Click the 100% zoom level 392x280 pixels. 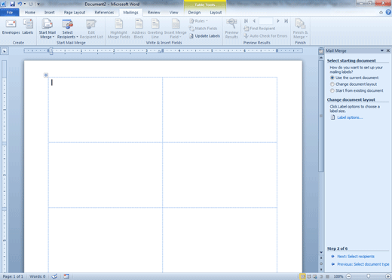point(338,276)
